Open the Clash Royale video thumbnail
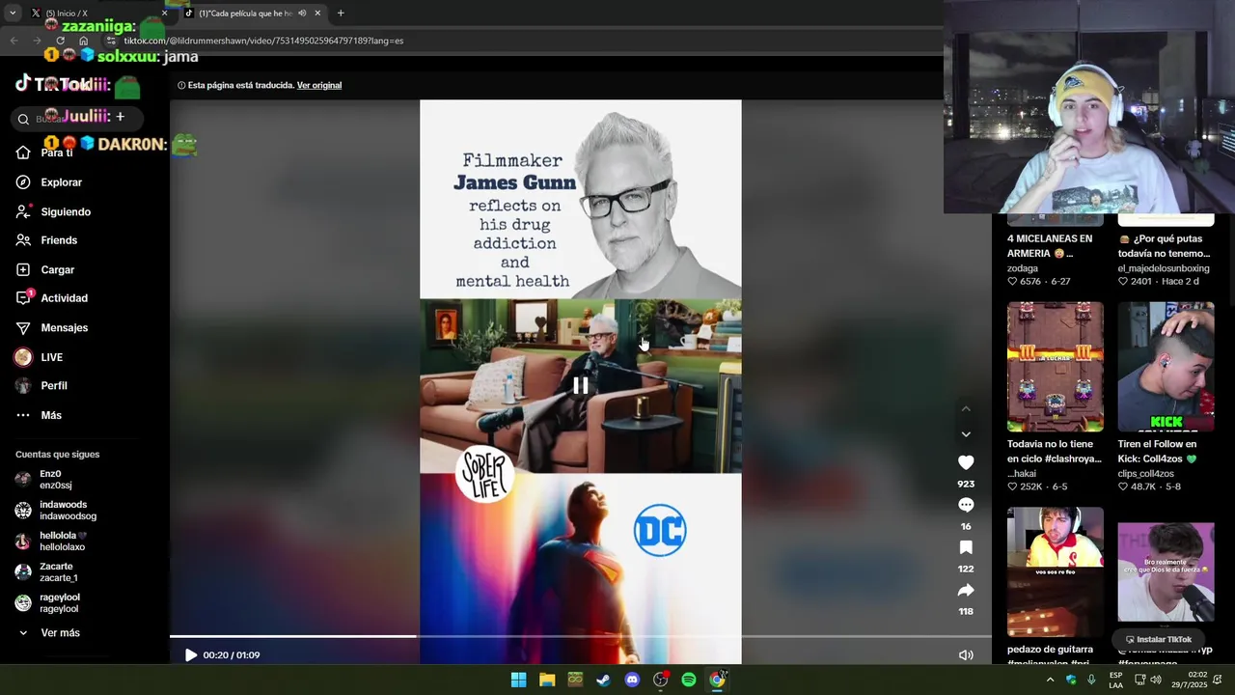Screen dimensions: 1235x695 coord(1056,367)
